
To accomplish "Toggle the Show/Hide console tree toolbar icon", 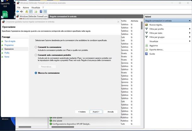I will (x=31, y=12).
